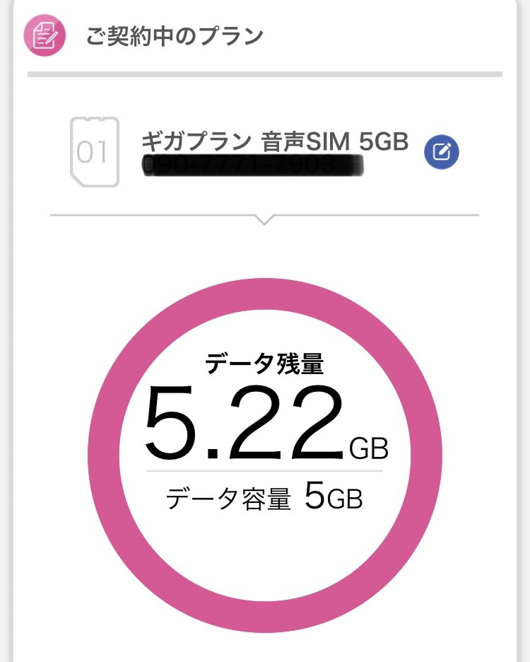Click the thin separator line below plan row

coord(141,214)
